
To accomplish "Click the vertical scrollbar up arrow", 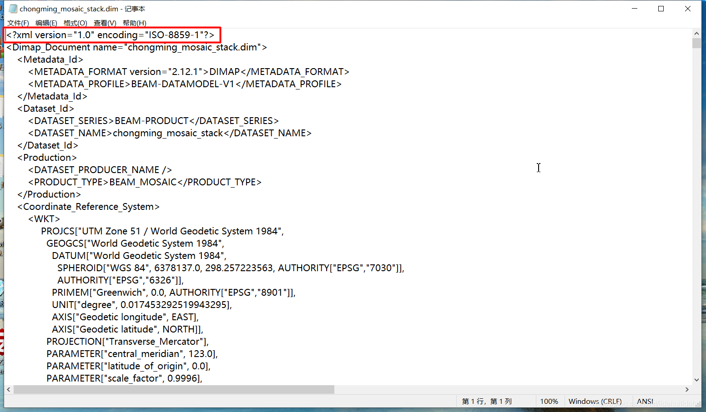I will 696,34.
